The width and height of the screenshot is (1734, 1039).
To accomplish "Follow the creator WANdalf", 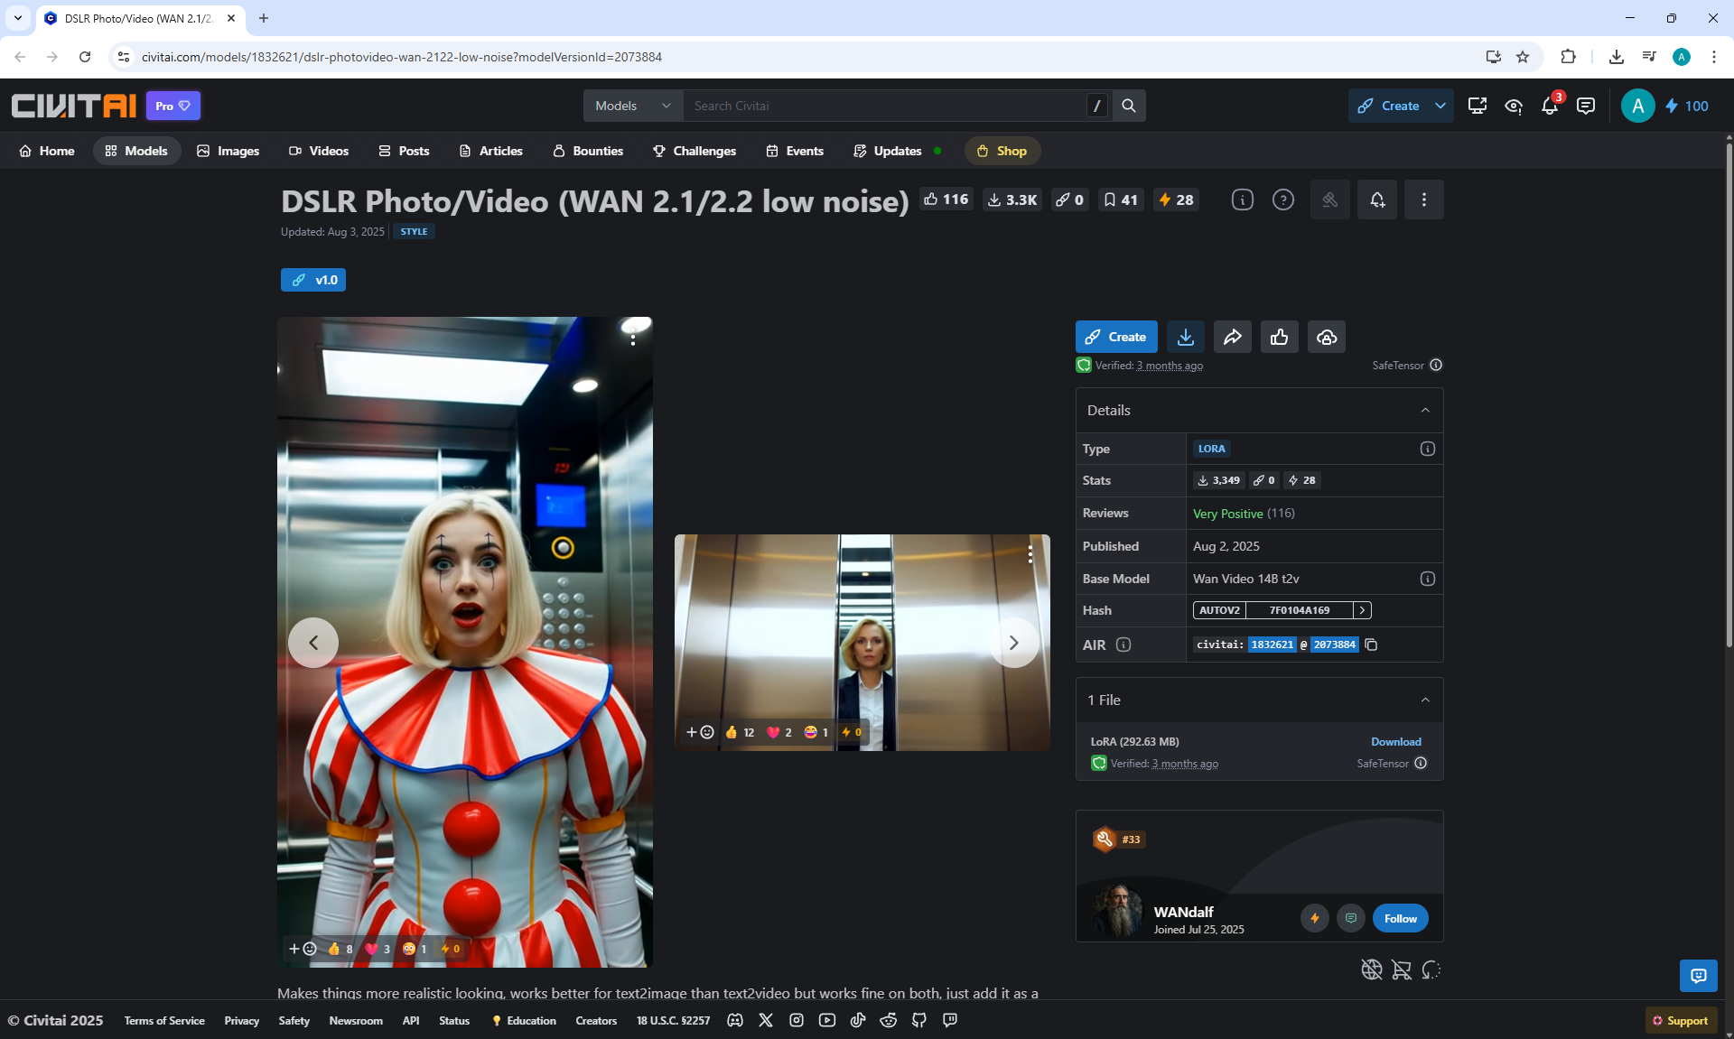I will pos(1400,918).
